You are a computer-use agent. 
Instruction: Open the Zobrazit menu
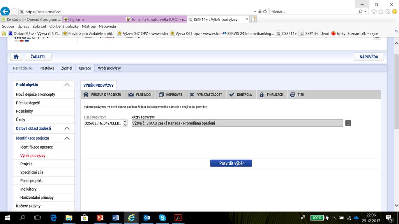point(39,26)
